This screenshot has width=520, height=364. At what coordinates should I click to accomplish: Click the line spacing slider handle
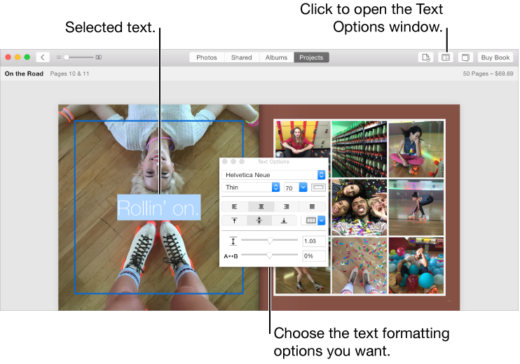(270, 240)
